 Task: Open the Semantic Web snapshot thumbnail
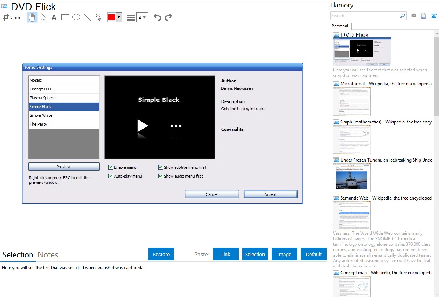pos(352,216)
